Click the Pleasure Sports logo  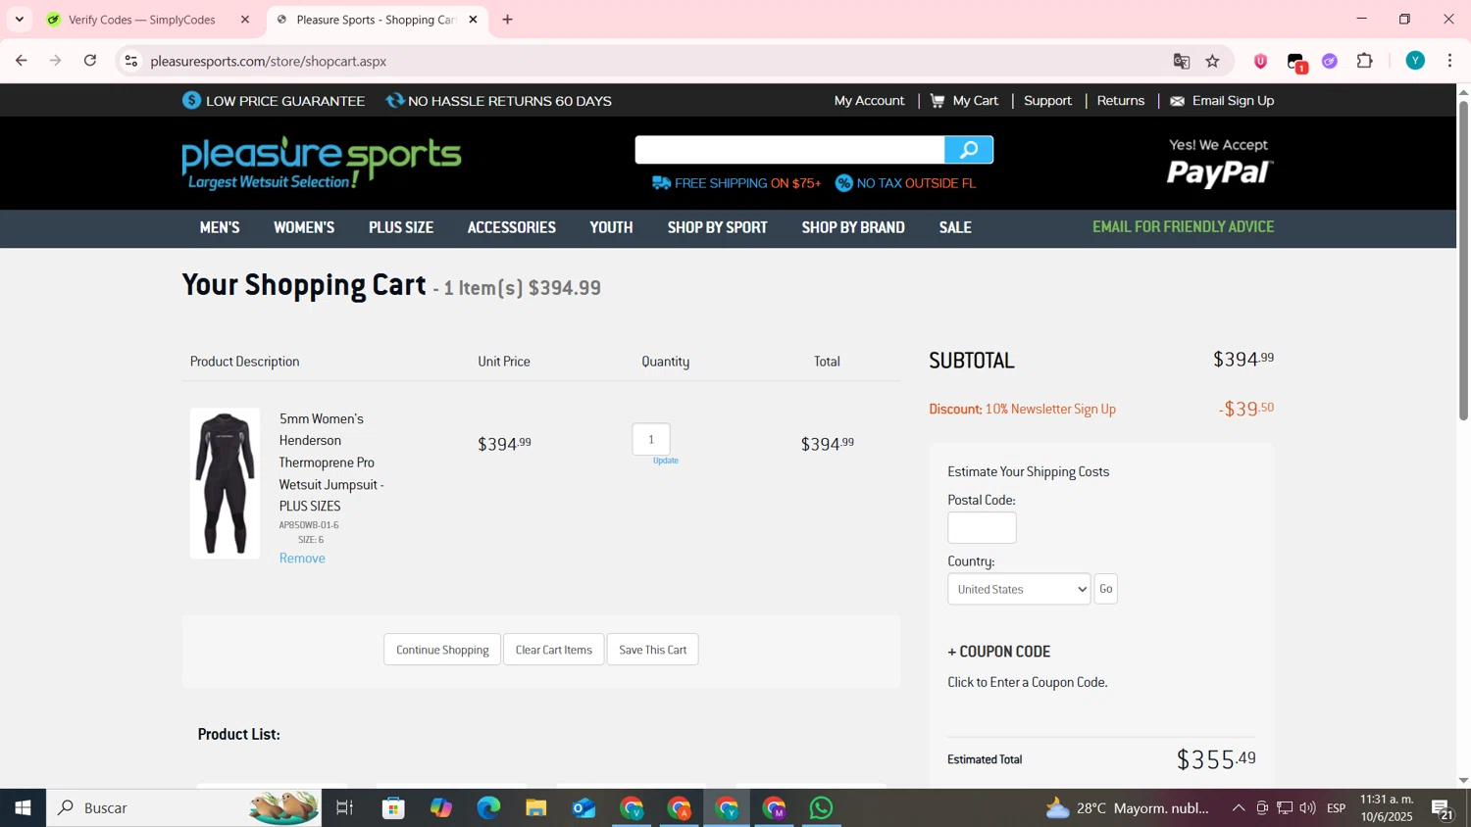click(322, 163)
